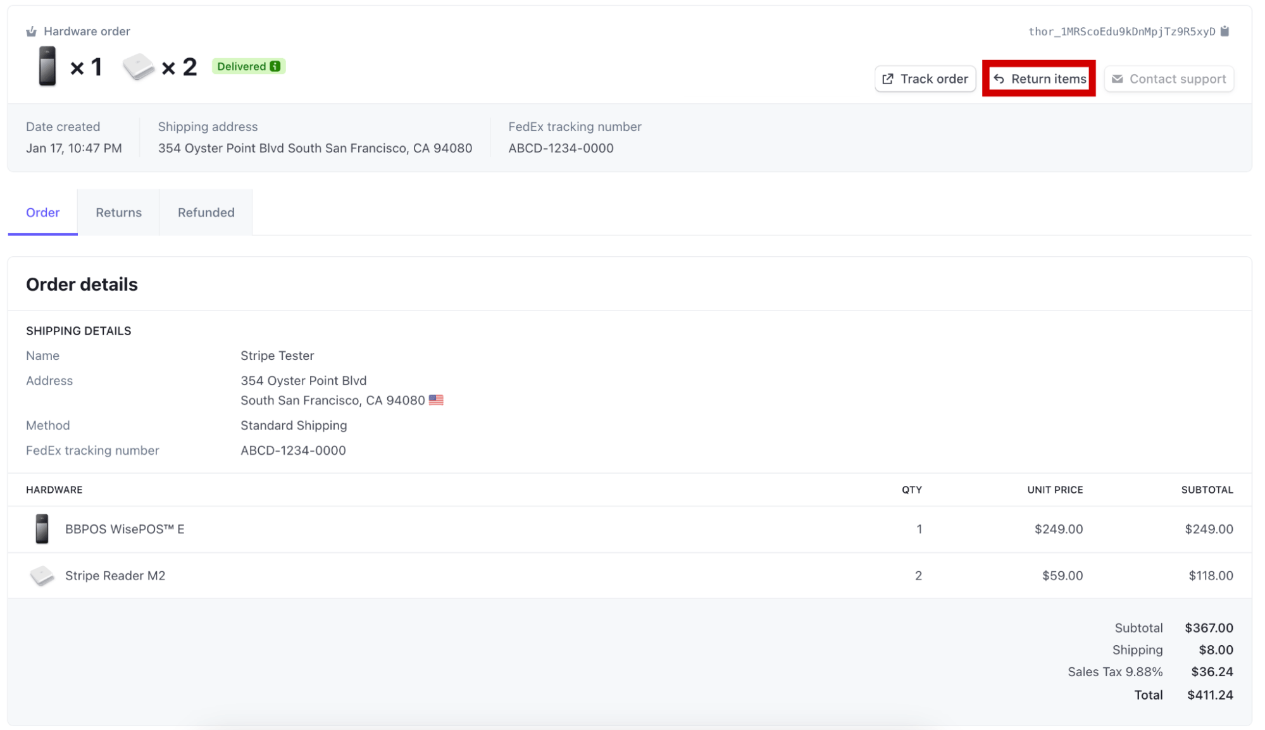Select the Order tab

42,213
